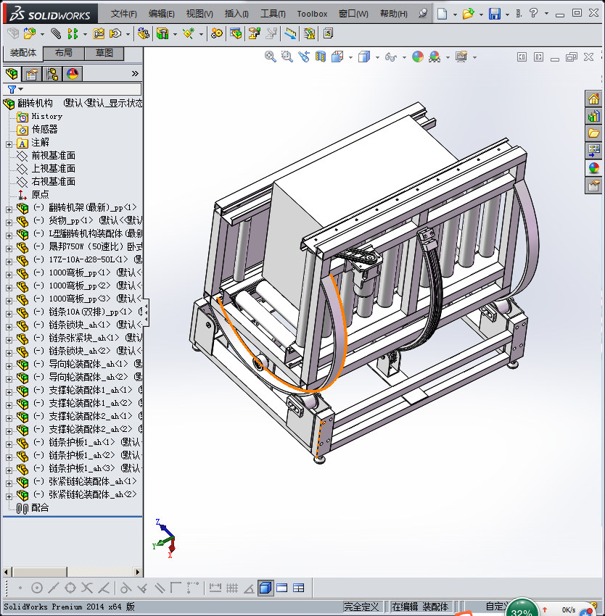
Task: Click SolidWorks Resources home icon
Action: tap(593, 99)
